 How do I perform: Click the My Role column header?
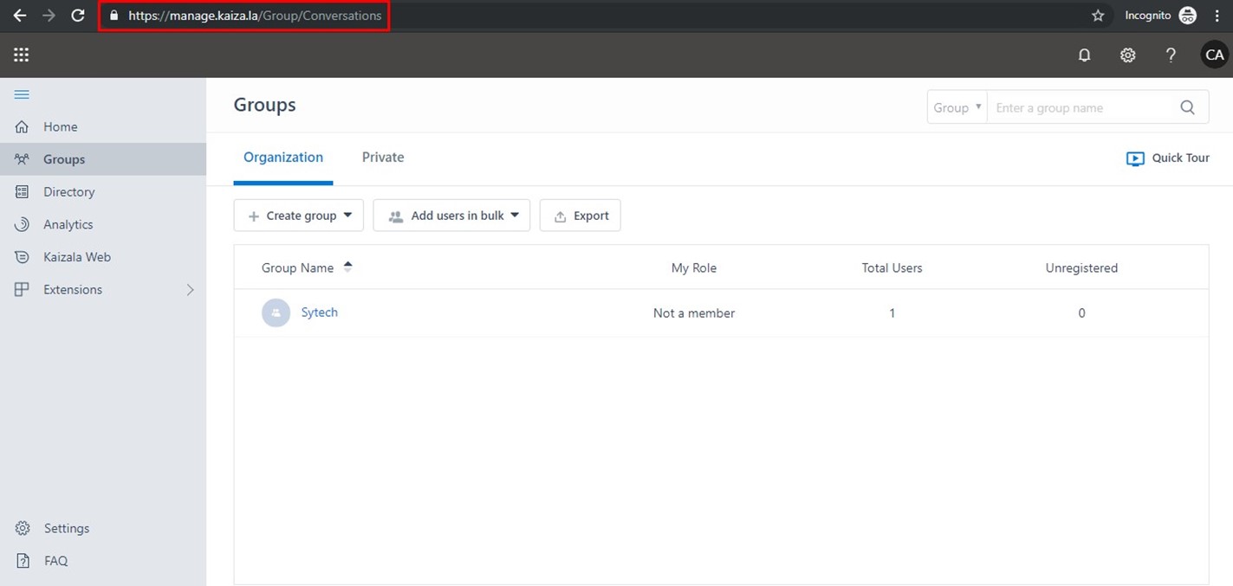point(694,268)
